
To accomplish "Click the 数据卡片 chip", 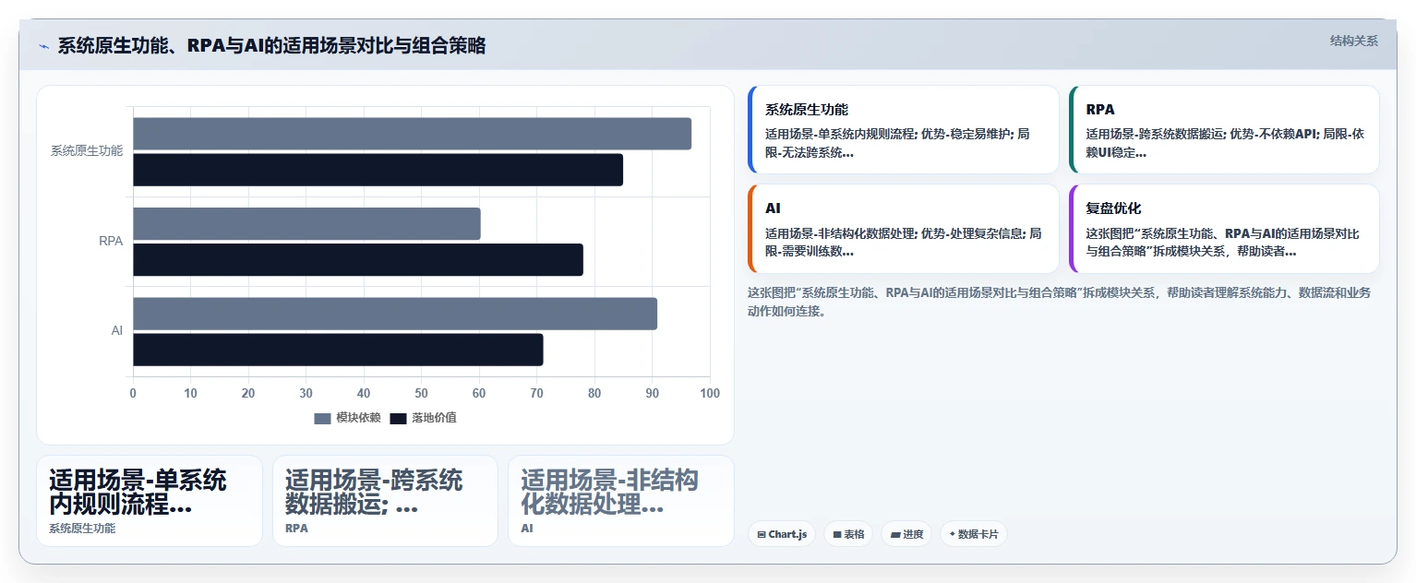I will pos(974,534).
